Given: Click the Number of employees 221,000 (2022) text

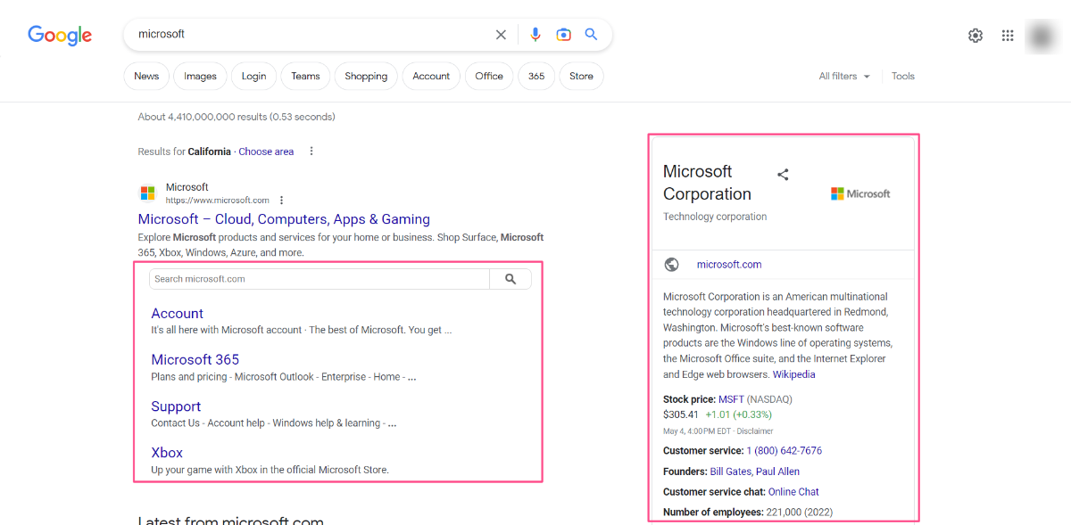Looking at the screenshot, I should point(748,513).
